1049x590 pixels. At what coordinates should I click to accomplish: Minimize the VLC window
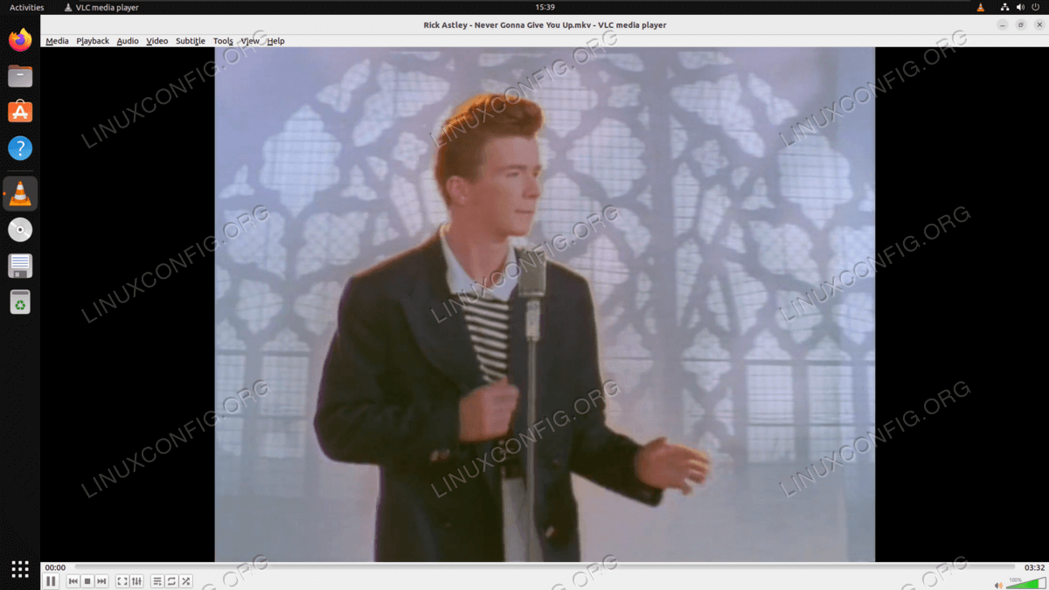coord(1003,24)
